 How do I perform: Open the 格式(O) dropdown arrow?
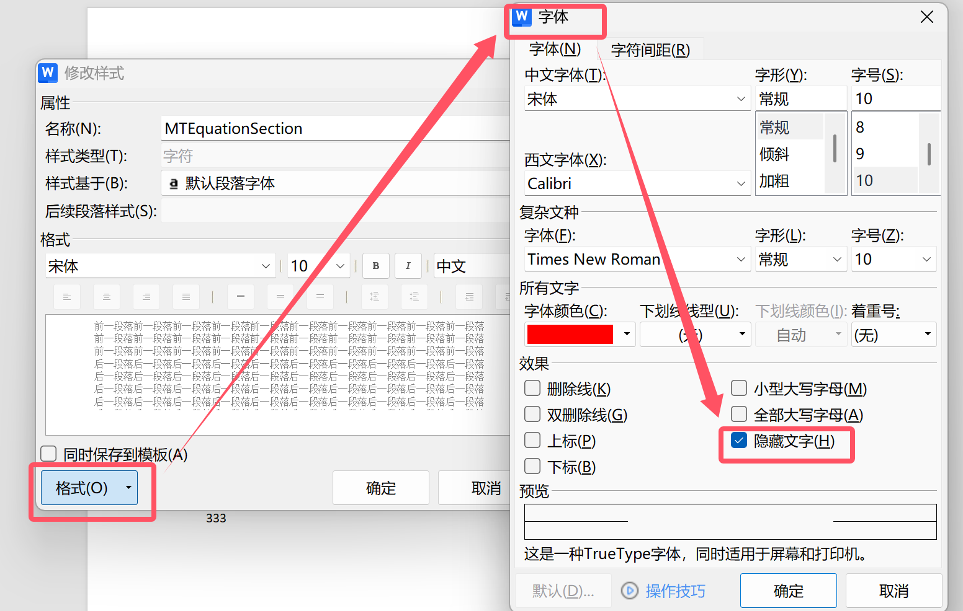pos(130,488)
